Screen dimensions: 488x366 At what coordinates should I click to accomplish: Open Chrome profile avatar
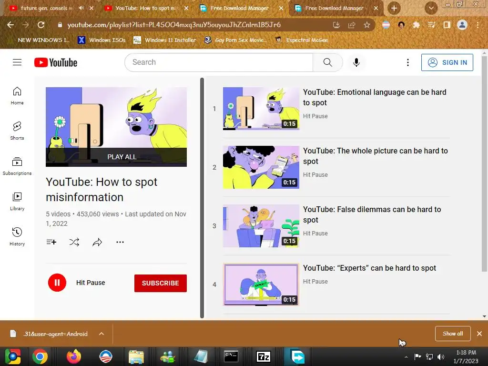(x=462, y=25)
